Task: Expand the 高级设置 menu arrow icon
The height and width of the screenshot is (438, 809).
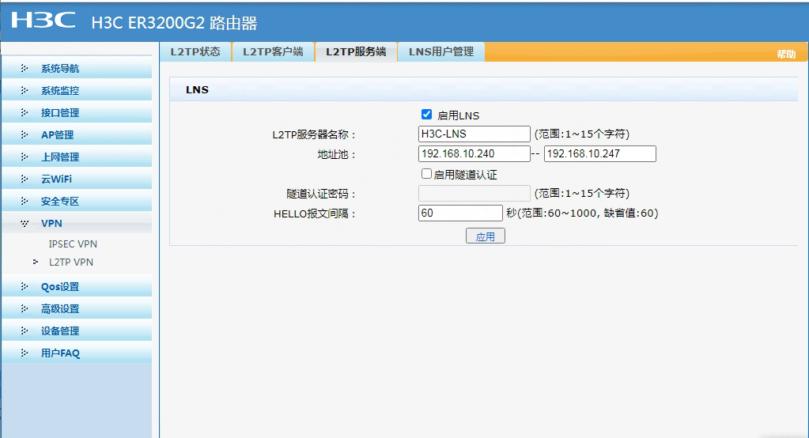Action: (25, 308)
